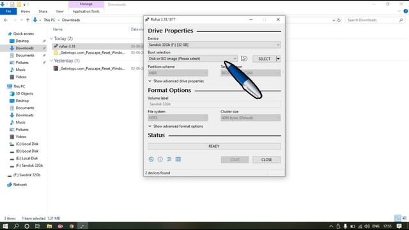Collapse the Today (2) group
This screenshot has width=409, height=230.
[x=51, y=38]
